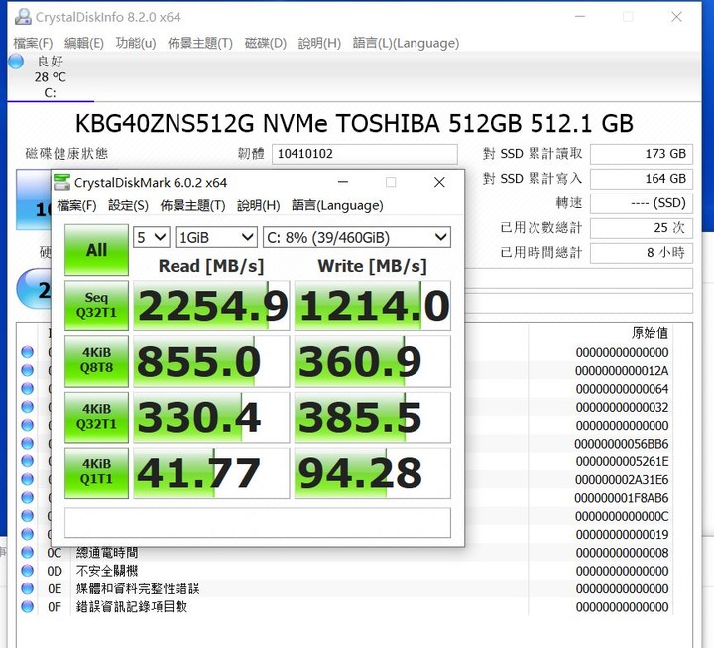This screenshot has height=648, width=714.
Task: Close the CrystalDiskMark window
Action: (439, 182)
